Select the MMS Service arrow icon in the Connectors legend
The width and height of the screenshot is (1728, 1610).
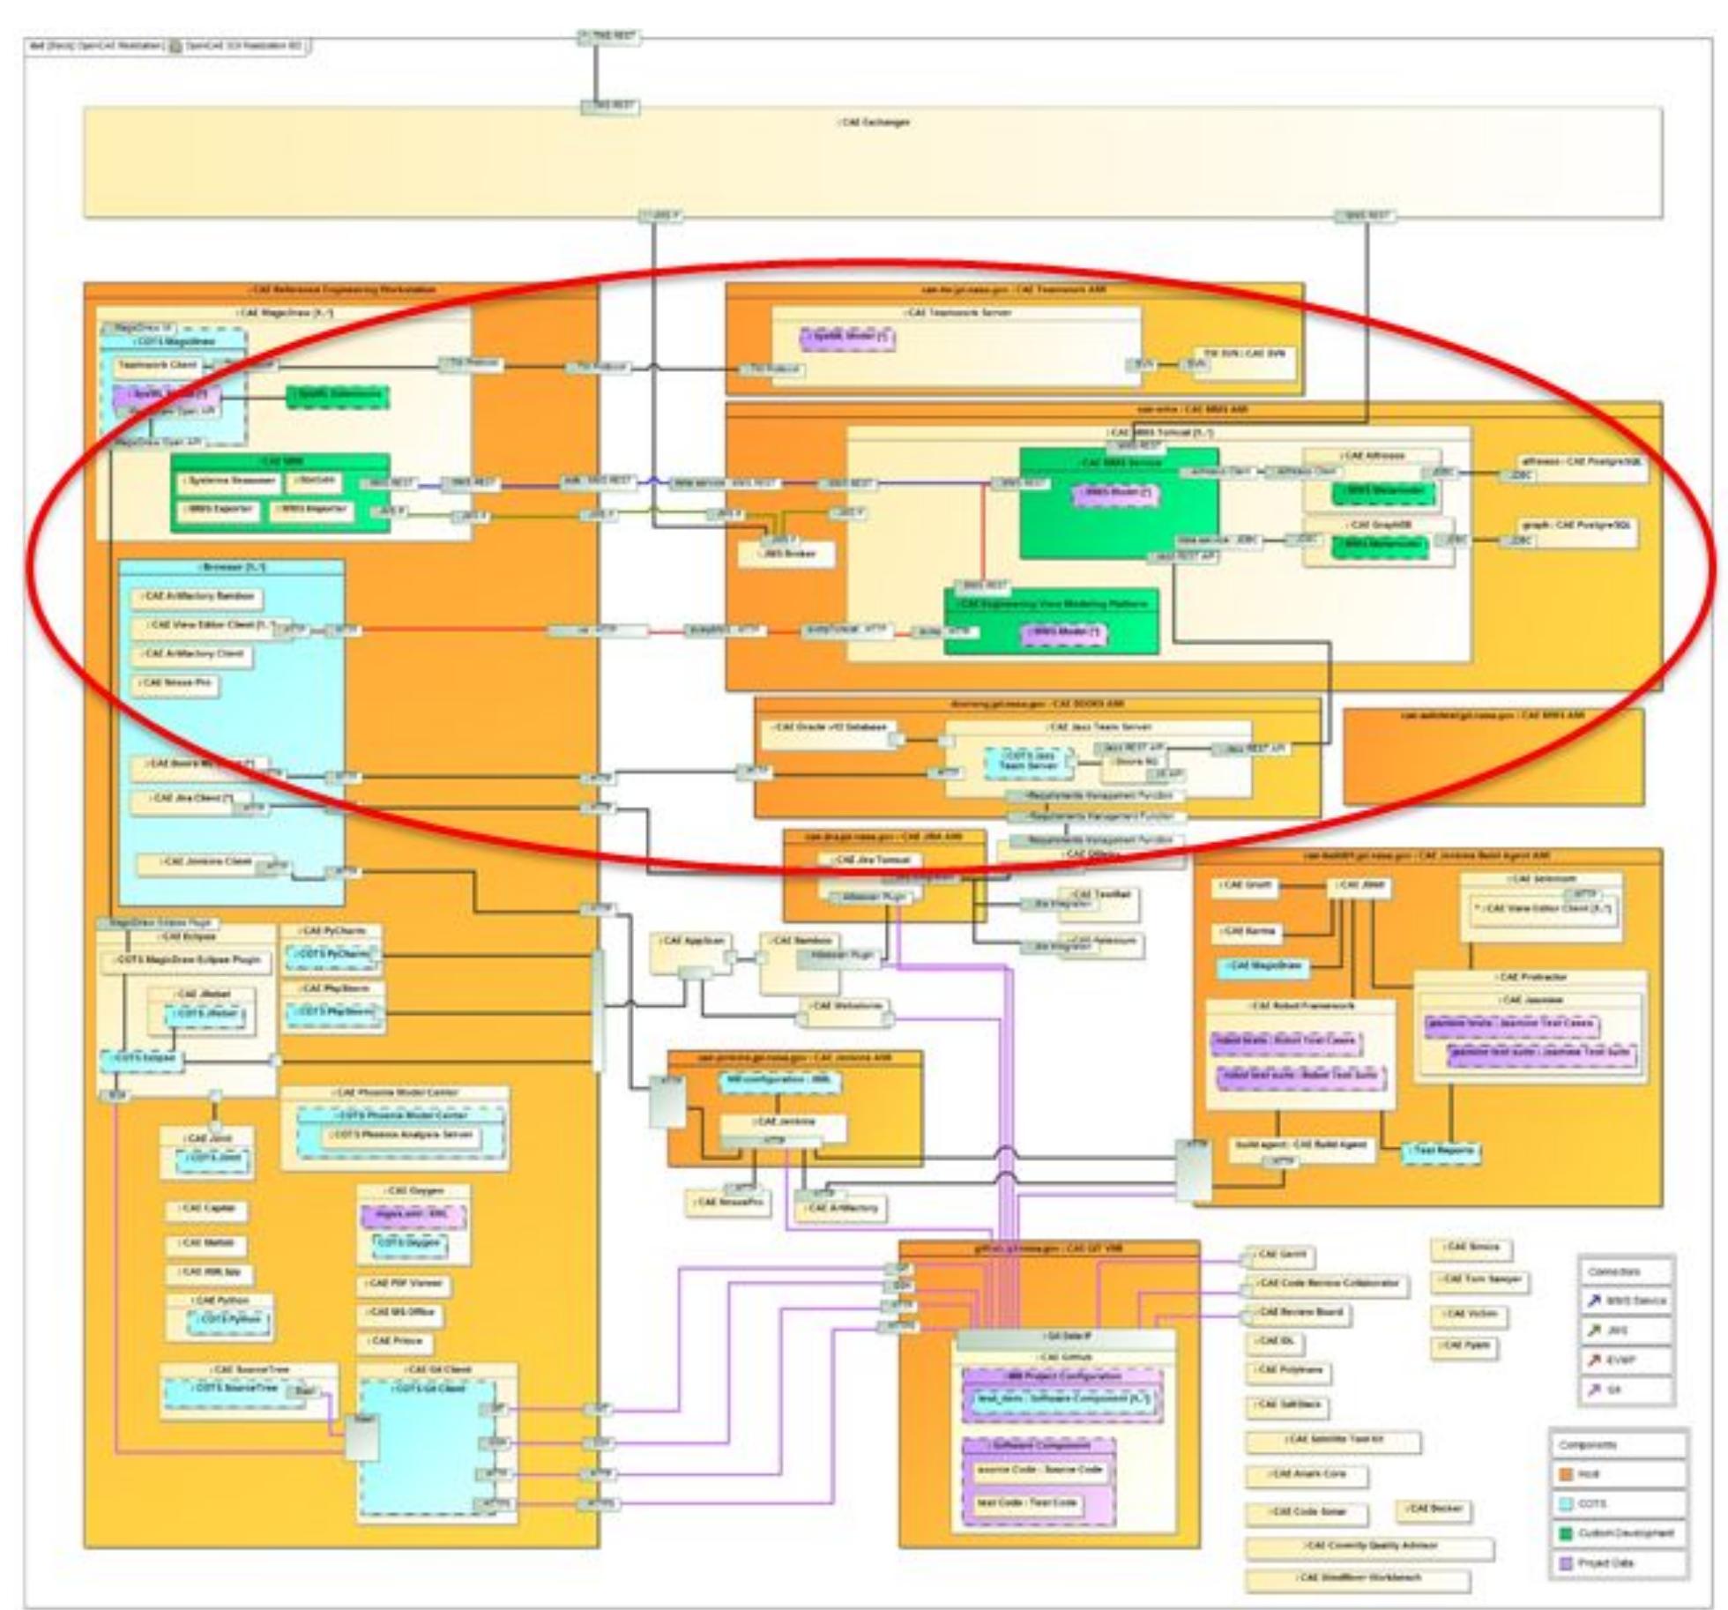tap(1594, 1301)
